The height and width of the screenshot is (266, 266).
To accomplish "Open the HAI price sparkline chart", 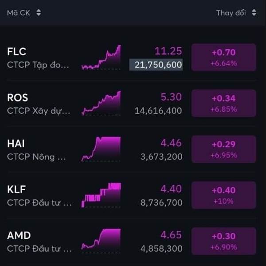I will pyautogui.click(x=101, y=149).
